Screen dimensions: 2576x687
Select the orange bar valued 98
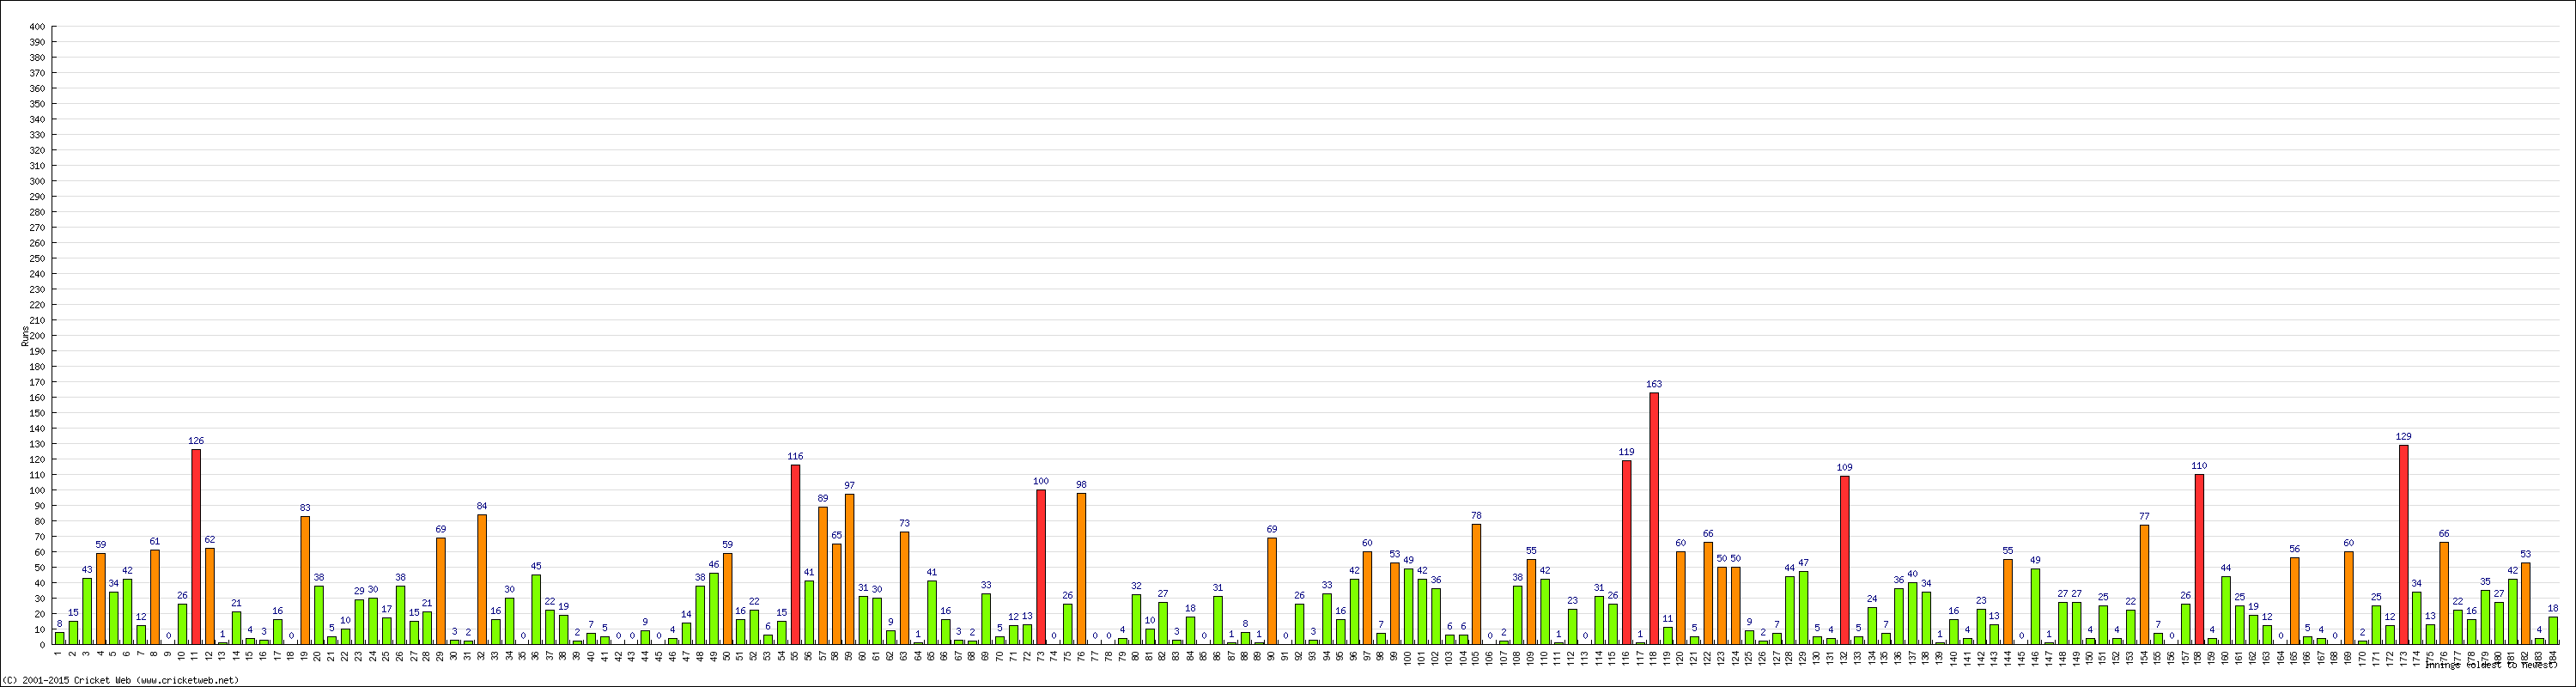click(x=1082, y=569)
